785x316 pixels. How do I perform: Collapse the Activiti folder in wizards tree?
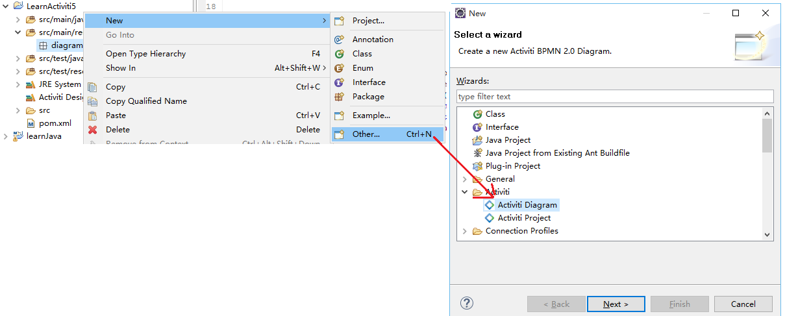pyautogui.click(x=464, y=192)
